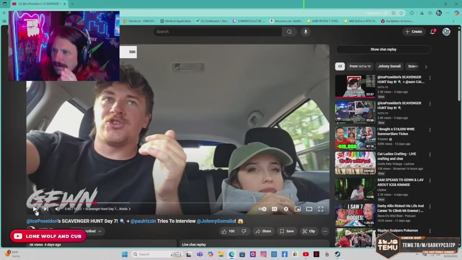462x260 pixels.
Task: Like the video with 100 likes
Action: [x=228, y=231]
